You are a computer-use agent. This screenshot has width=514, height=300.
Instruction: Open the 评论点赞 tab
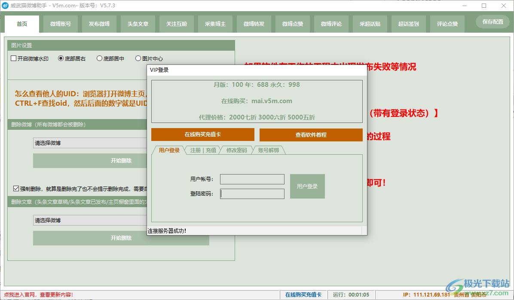[447, 24]
